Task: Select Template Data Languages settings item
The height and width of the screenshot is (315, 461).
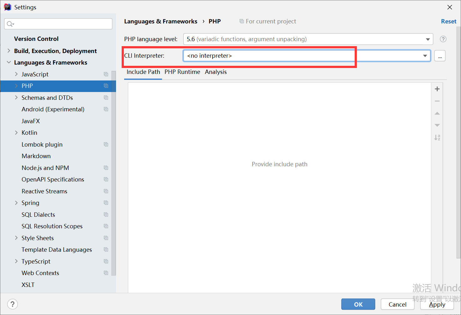Action: tap(57, 250)
